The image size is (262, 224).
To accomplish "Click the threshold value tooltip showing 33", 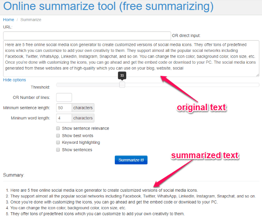I will (x=122, y=75).
